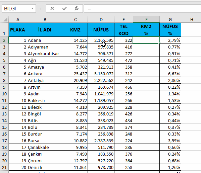Select column G header
The width and height of the screenshot is (201, 173).
point(170,19)
